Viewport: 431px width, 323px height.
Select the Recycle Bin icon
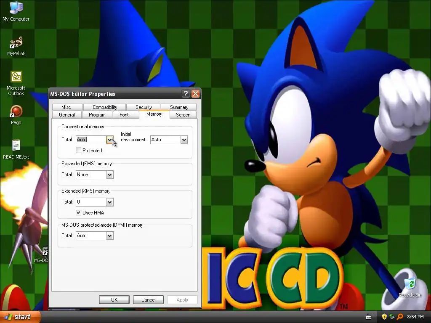pyautogui.click(x=410, y=287)
